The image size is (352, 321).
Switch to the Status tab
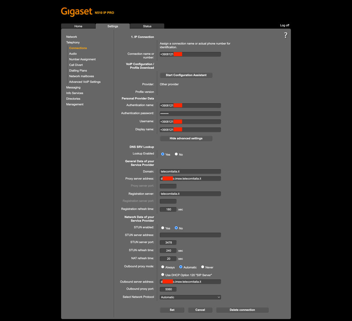tap(147, 26)
